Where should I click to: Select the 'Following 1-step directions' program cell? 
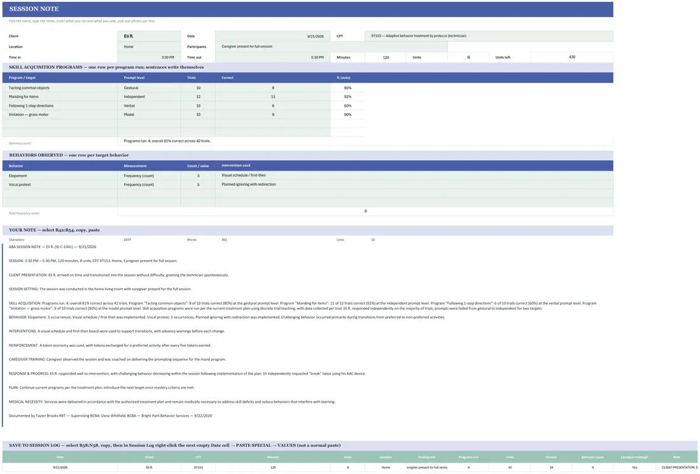click(60, 106)
